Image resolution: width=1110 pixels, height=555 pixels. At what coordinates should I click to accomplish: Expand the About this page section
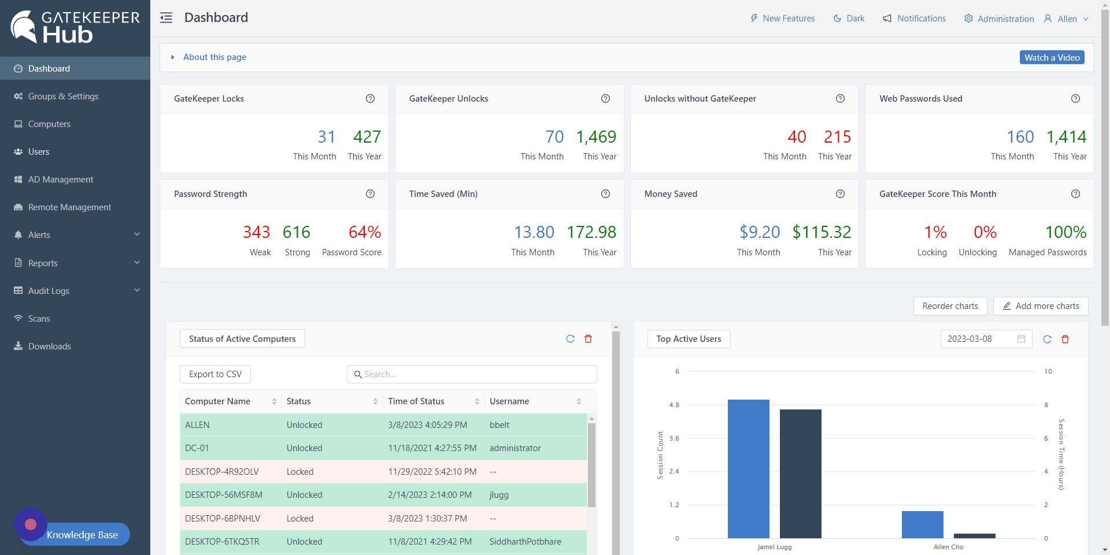[x=214, y=57]
